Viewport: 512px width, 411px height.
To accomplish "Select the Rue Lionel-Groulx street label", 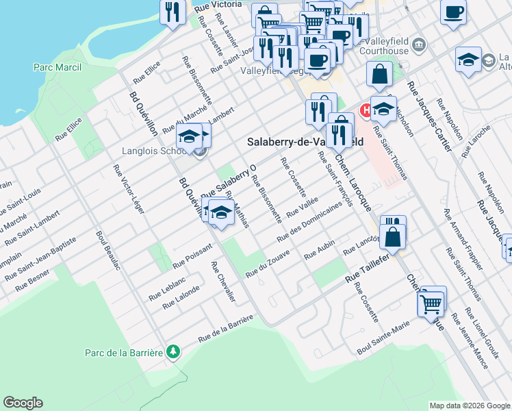I will pyautogui.click(x=483, y=333).
